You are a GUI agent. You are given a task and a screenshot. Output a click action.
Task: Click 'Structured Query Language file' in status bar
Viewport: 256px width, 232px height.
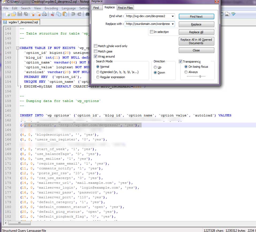(24, 230)
